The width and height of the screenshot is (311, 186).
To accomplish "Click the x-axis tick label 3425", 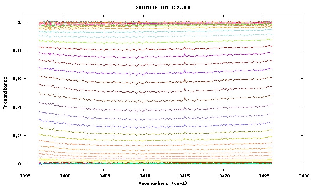I will [264, 176].
